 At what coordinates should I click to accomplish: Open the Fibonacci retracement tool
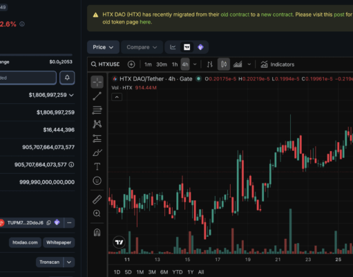pyautogui.click(x=97, y=110)
